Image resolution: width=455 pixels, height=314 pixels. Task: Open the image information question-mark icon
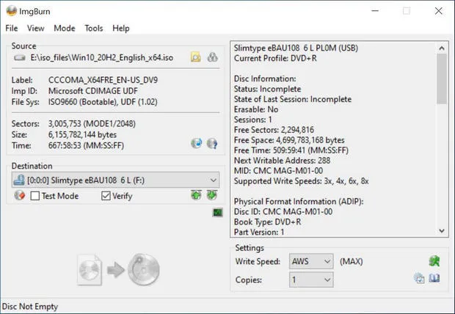pyautogui.click(x=212, y=143)
